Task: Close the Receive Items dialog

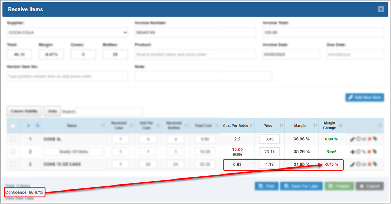Action: pos(381,9)
